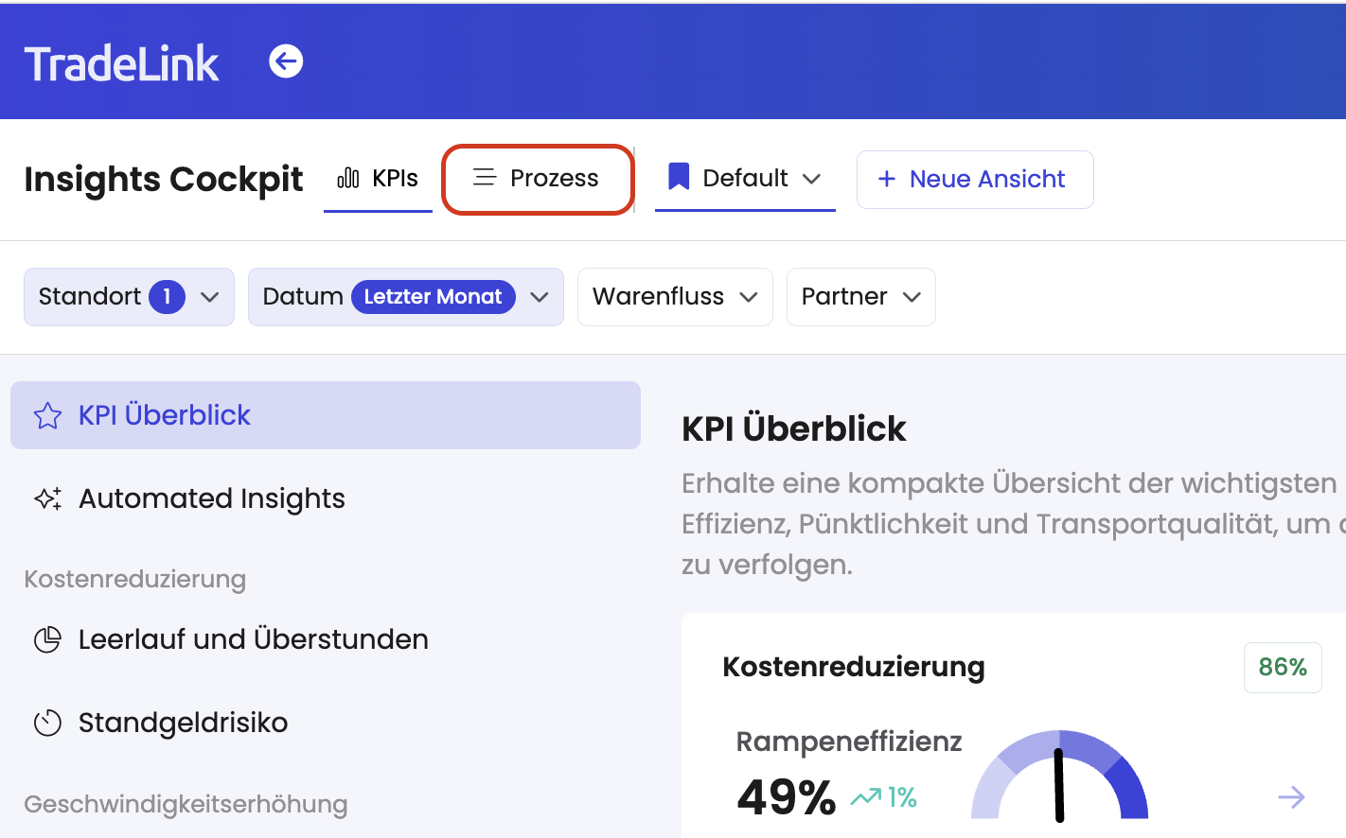Expand the Standort filter dropdown
The image size is (1346, 838).
[129, 297]
